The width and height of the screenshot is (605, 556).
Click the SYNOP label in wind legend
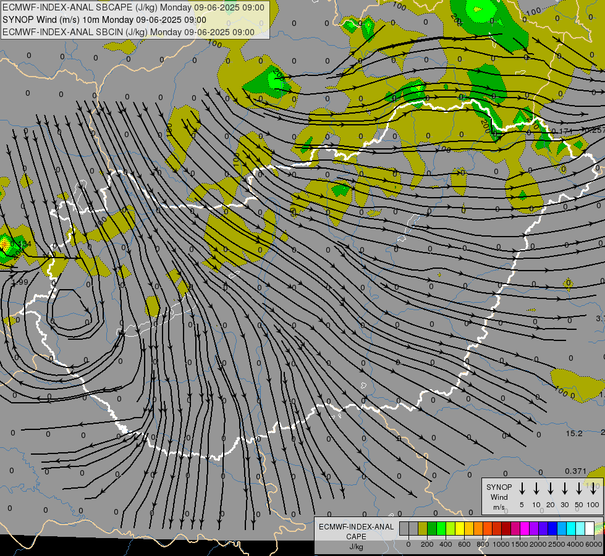point(499,487)
